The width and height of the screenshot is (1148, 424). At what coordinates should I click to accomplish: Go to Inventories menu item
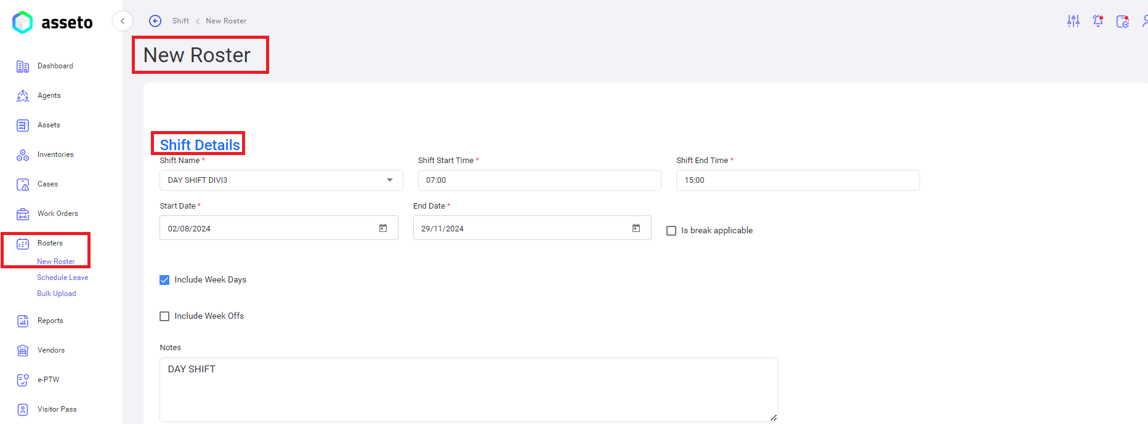(55, 154)
